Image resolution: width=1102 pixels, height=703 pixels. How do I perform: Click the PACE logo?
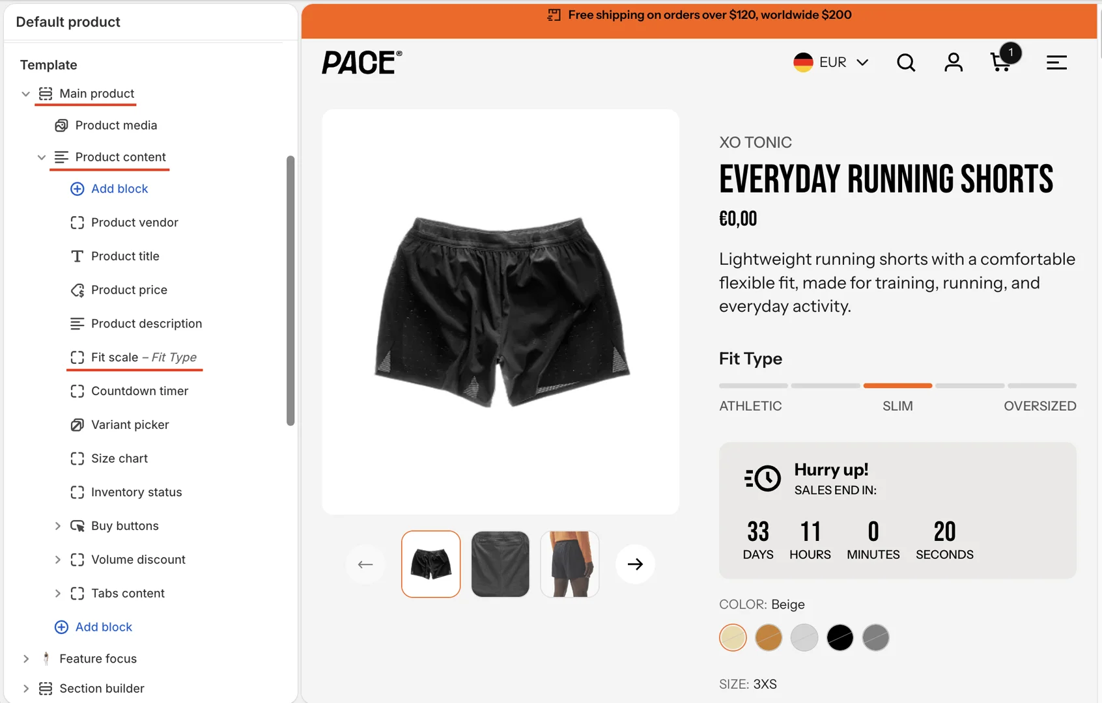coord(362,62)
